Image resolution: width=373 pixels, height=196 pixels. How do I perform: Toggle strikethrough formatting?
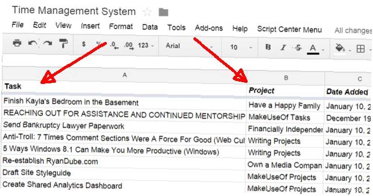click(x=298, y=48)
